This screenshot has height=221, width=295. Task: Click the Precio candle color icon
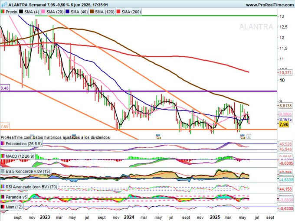(x=3, y=12)
